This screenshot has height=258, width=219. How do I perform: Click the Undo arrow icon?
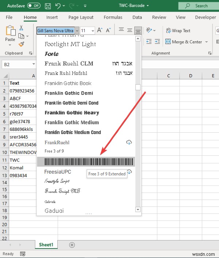[58, 6]
